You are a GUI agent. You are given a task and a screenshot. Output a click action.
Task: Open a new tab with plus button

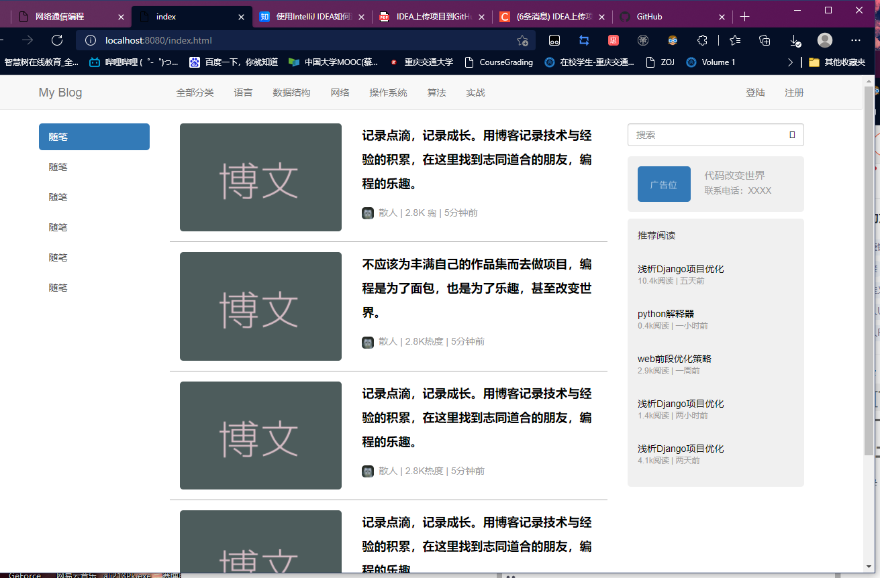coord(744,17)
